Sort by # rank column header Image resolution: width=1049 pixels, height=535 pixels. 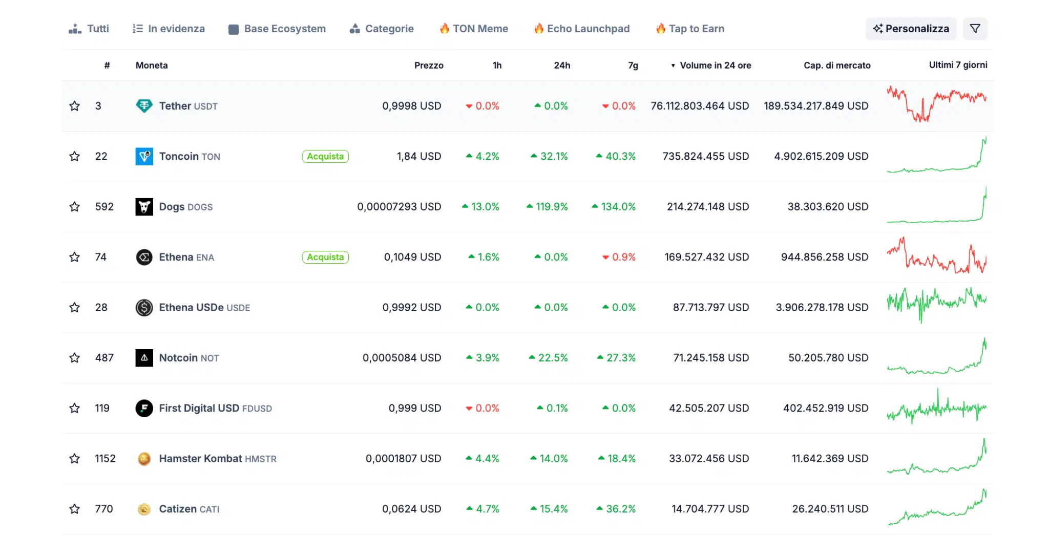(107, 66)
